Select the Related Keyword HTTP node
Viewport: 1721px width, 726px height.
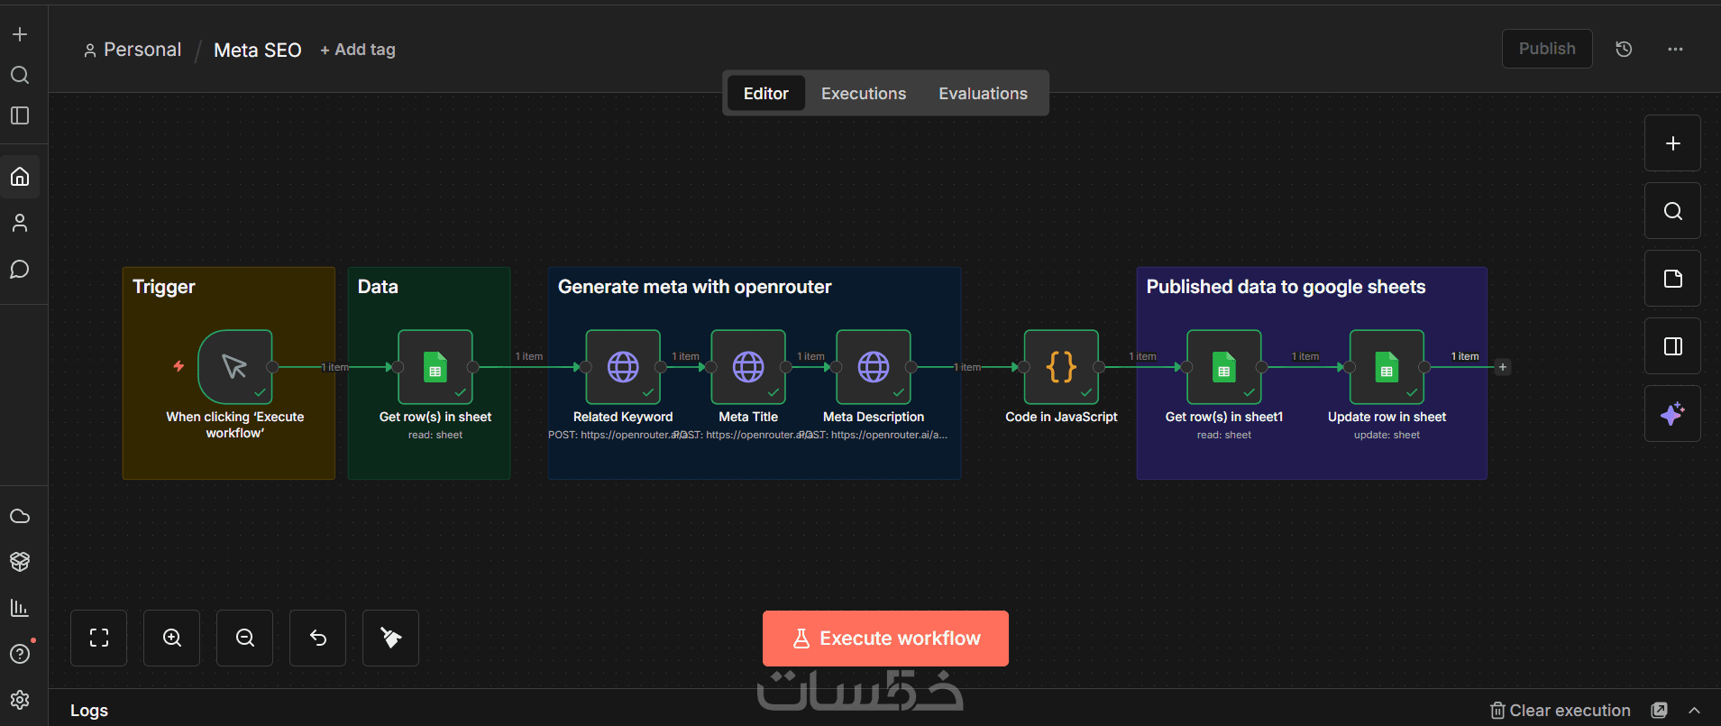click(x=623, y=367)
